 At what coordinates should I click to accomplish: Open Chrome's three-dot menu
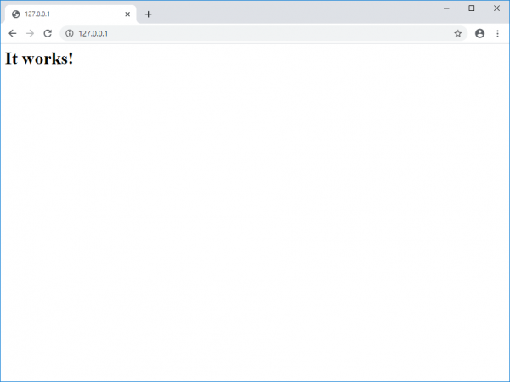click(x=497, y=33)
